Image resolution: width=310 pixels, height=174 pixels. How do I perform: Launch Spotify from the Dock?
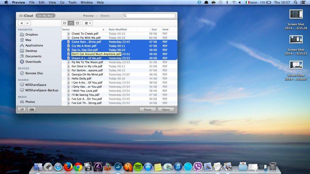(138, 167)
